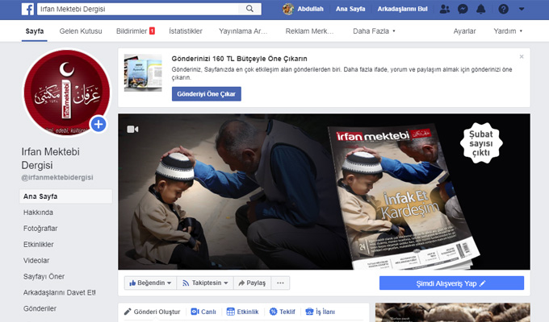Expand the Takiptesin dropdown button
Image resolution: width=549 pixels, height=322 pixels.
pos(205,283)
